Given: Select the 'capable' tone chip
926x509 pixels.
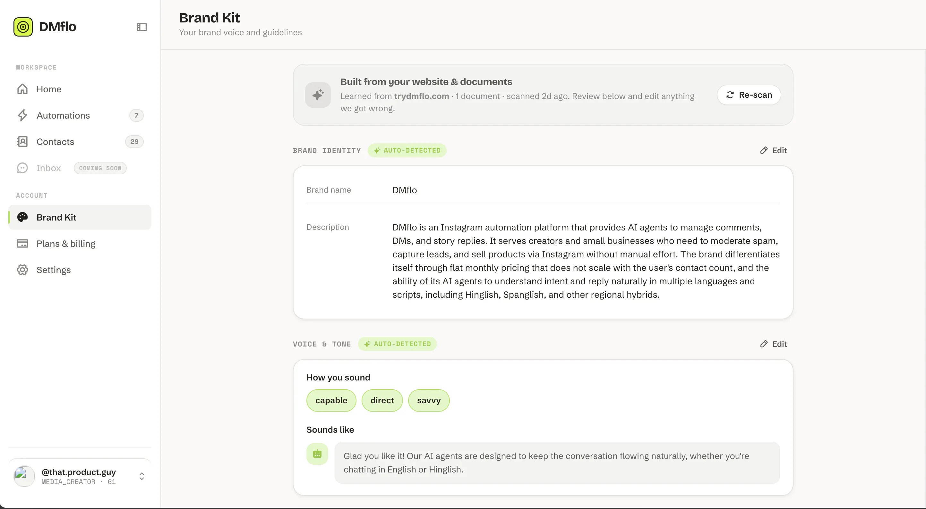Looking at the screenshot, I should tap(331, 401).
